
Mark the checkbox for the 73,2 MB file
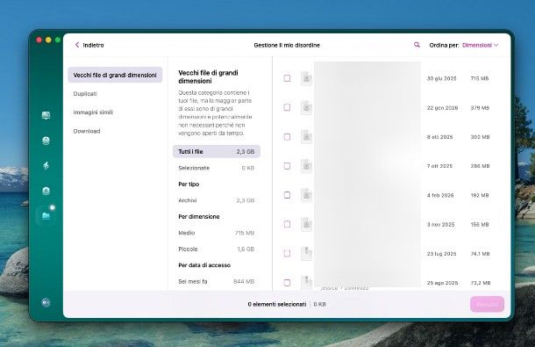pos(287,283)
